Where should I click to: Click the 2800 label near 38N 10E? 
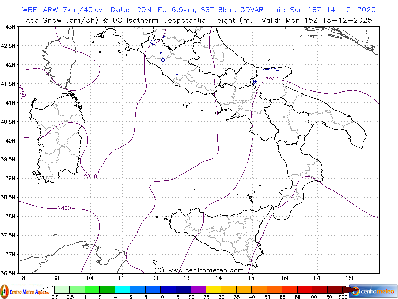coord(64,208)
